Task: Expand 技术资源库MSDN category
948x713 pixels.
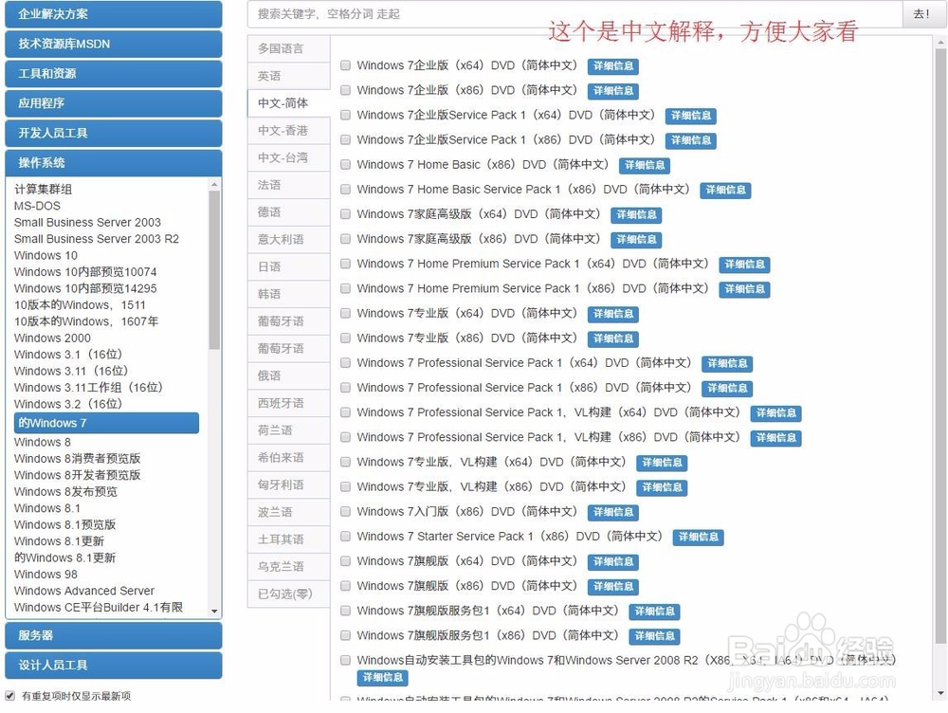Action: pyautogui.click(x=114, y=44)
